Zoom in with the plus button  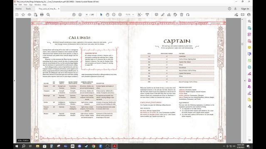click(120, 15)
